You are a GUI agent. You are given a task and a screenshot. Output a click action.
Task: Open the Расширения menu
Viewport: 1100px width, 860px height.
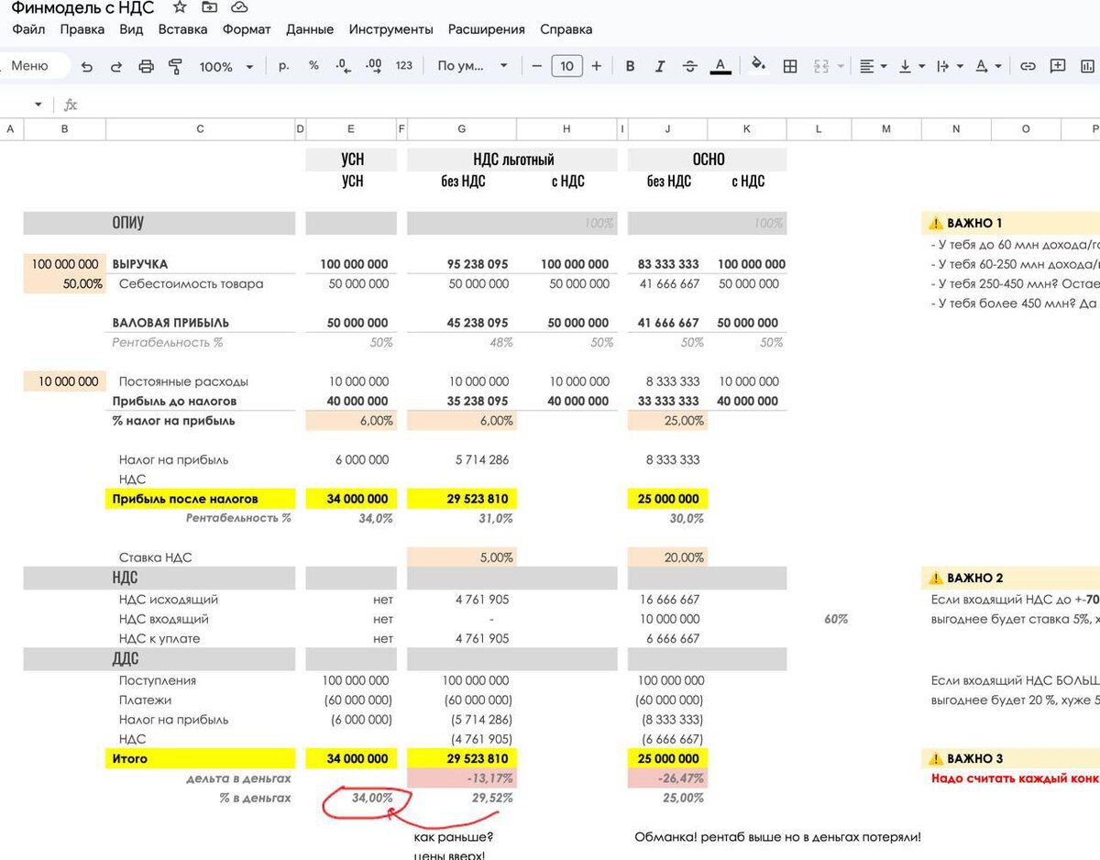(x=487, y=29)
